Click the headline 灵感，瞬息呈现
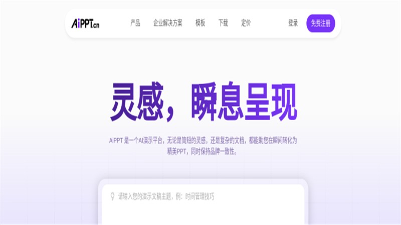 pos(204,101)
